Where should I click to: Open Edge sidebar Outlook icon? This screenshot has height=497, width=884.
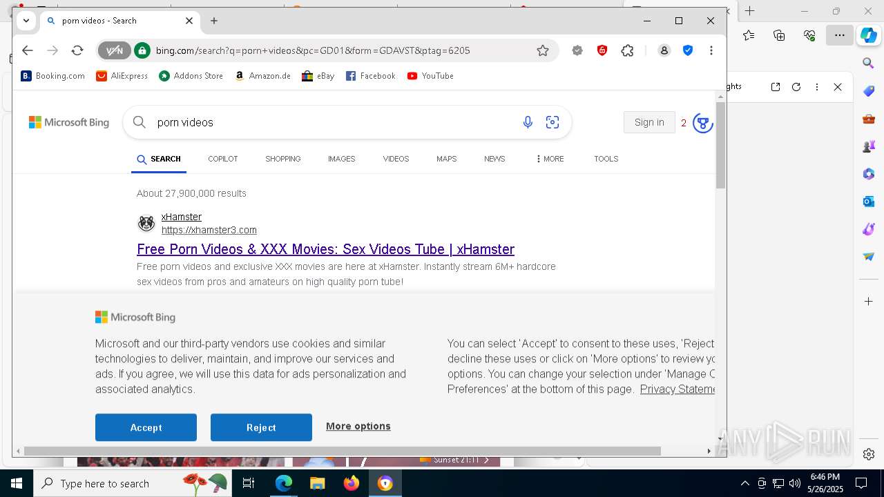point(869,202)
